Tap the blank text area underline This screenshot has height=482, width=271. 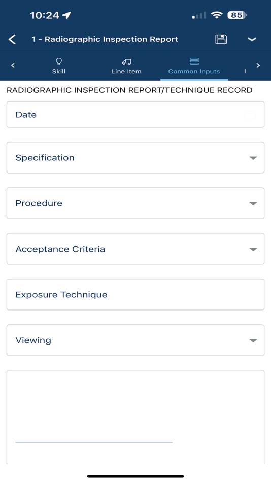click(94, 442)
